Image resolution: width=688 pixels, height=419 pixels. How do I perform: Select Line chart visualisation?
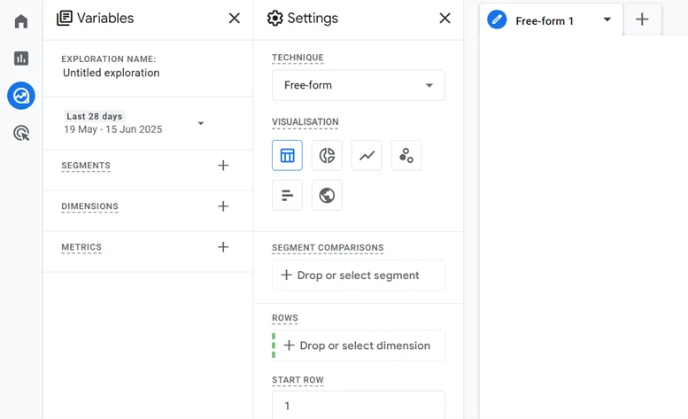point(367,155)
